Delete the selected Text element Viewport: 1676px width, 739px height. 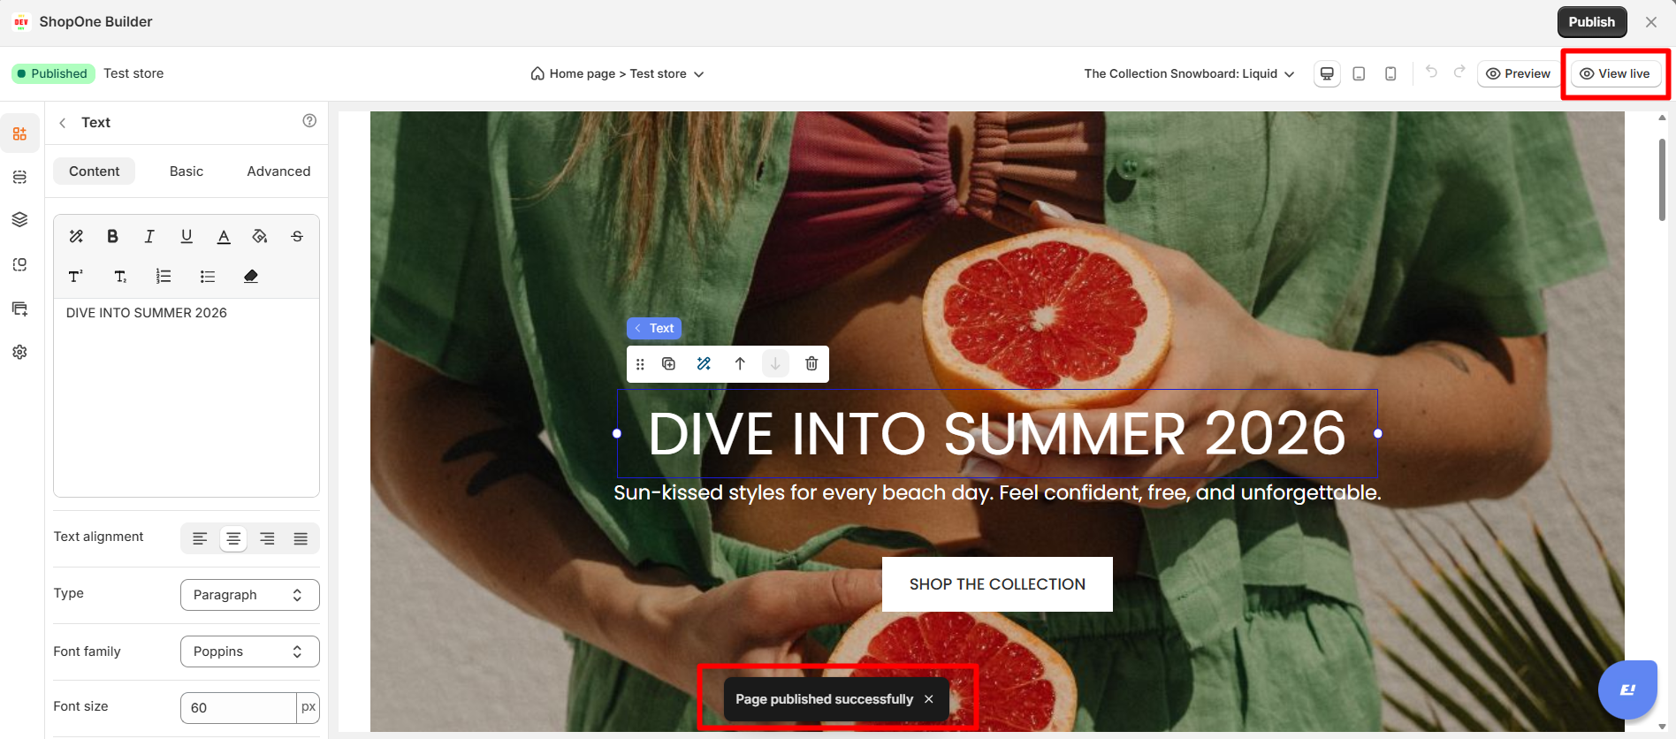click(x=811, y=363)
